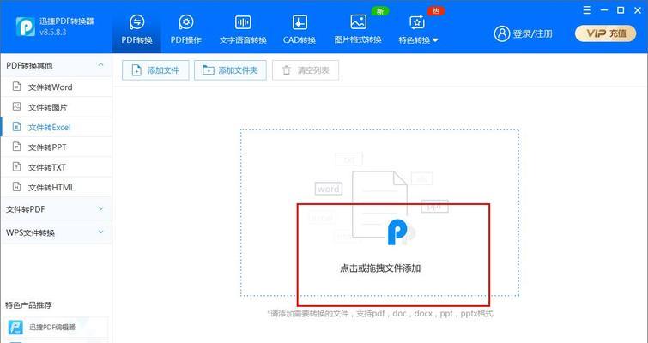648x343 pixels.
Task: Click the 特色产品推荐 heading
Action: tap(28, 305)
